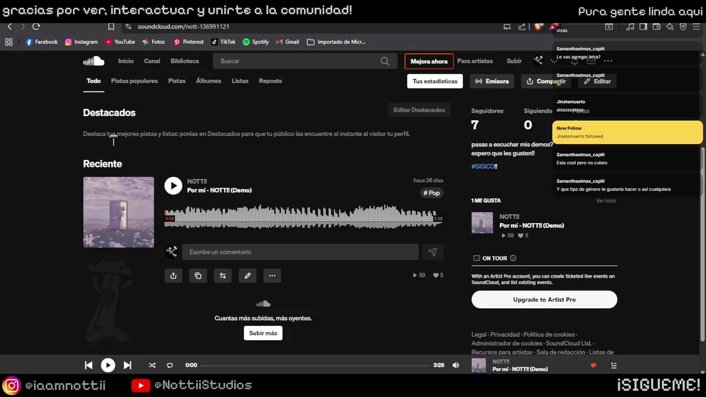
Task: Open the browser apps grid icon
Action: tap(8, 42)
